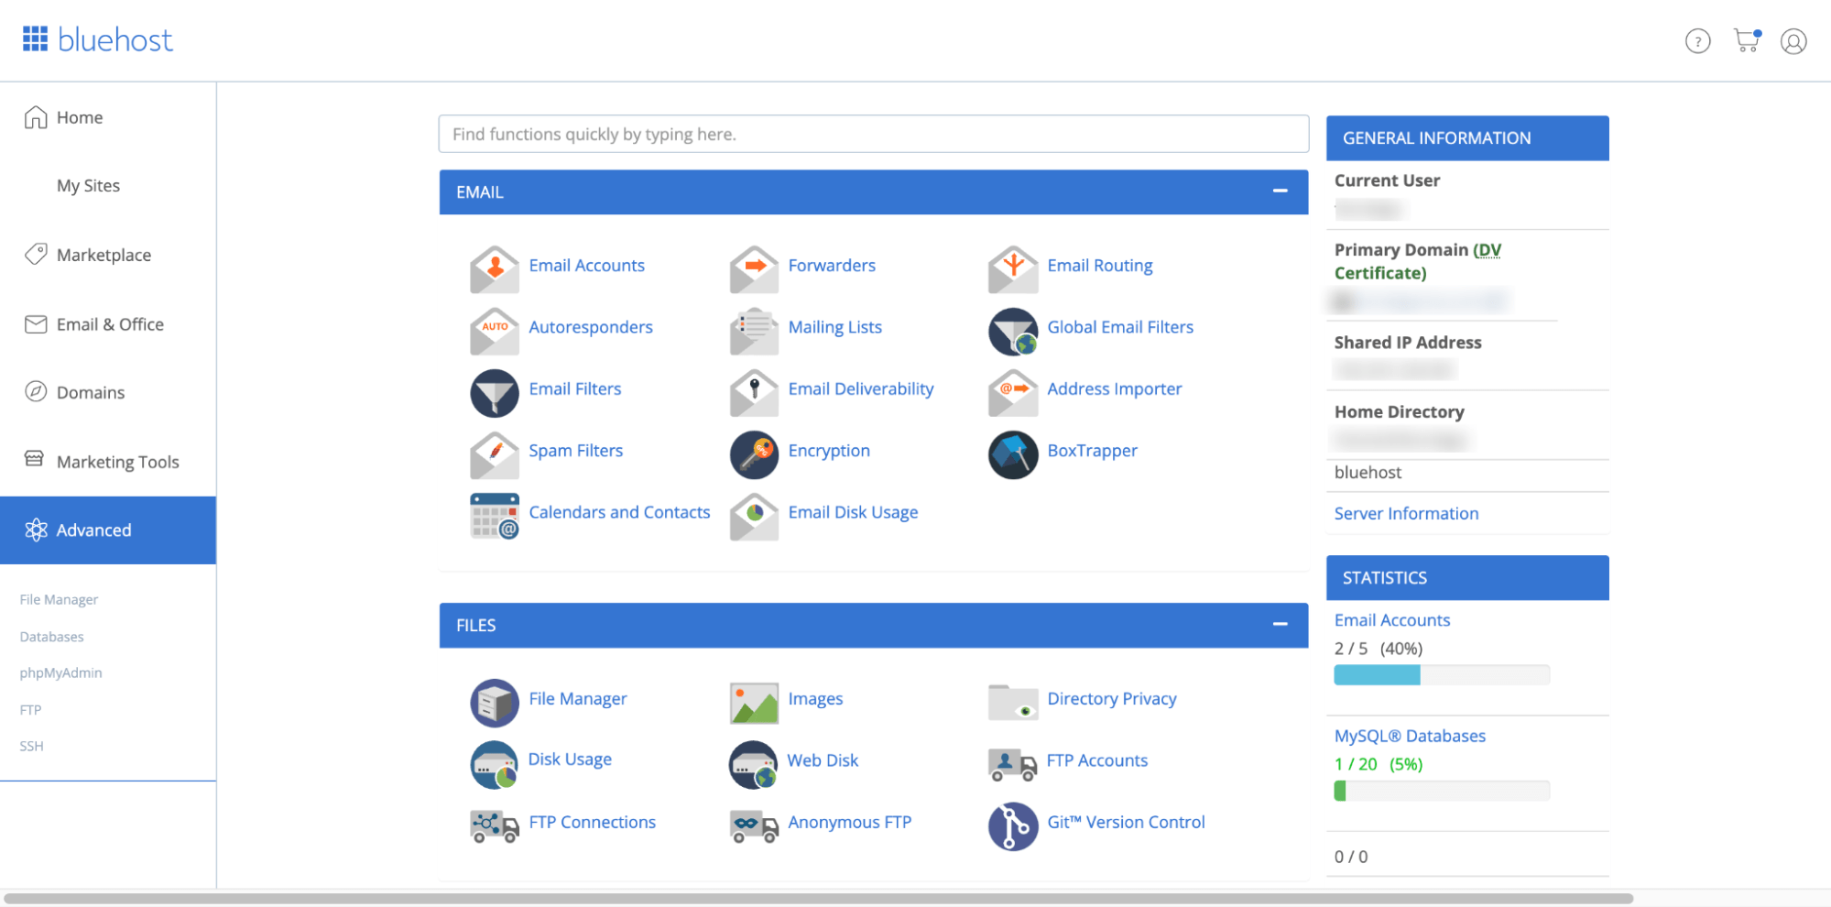Click the BoxTrapper icon
Image resolution: width=1831 pixels, height=907 pixels.
pos(1013,454)
